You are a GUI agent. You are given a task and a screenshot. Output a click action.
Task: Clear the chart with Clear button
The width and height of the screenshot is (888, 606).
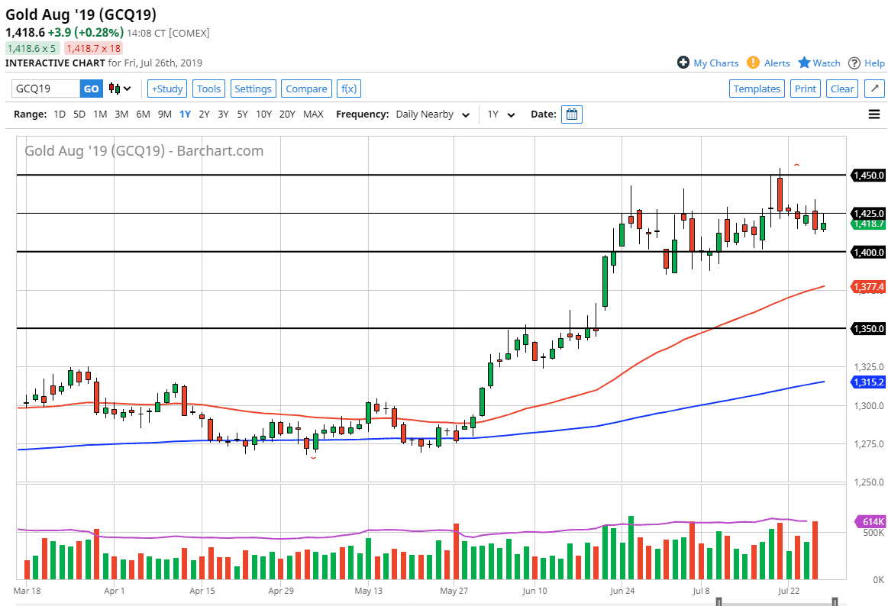pos(841,88)
